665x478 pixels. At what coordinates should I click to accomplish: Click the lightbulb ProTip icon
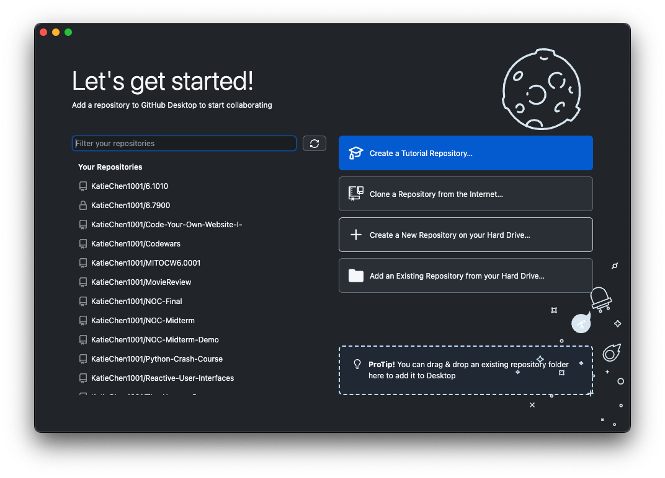click(357, 364)
